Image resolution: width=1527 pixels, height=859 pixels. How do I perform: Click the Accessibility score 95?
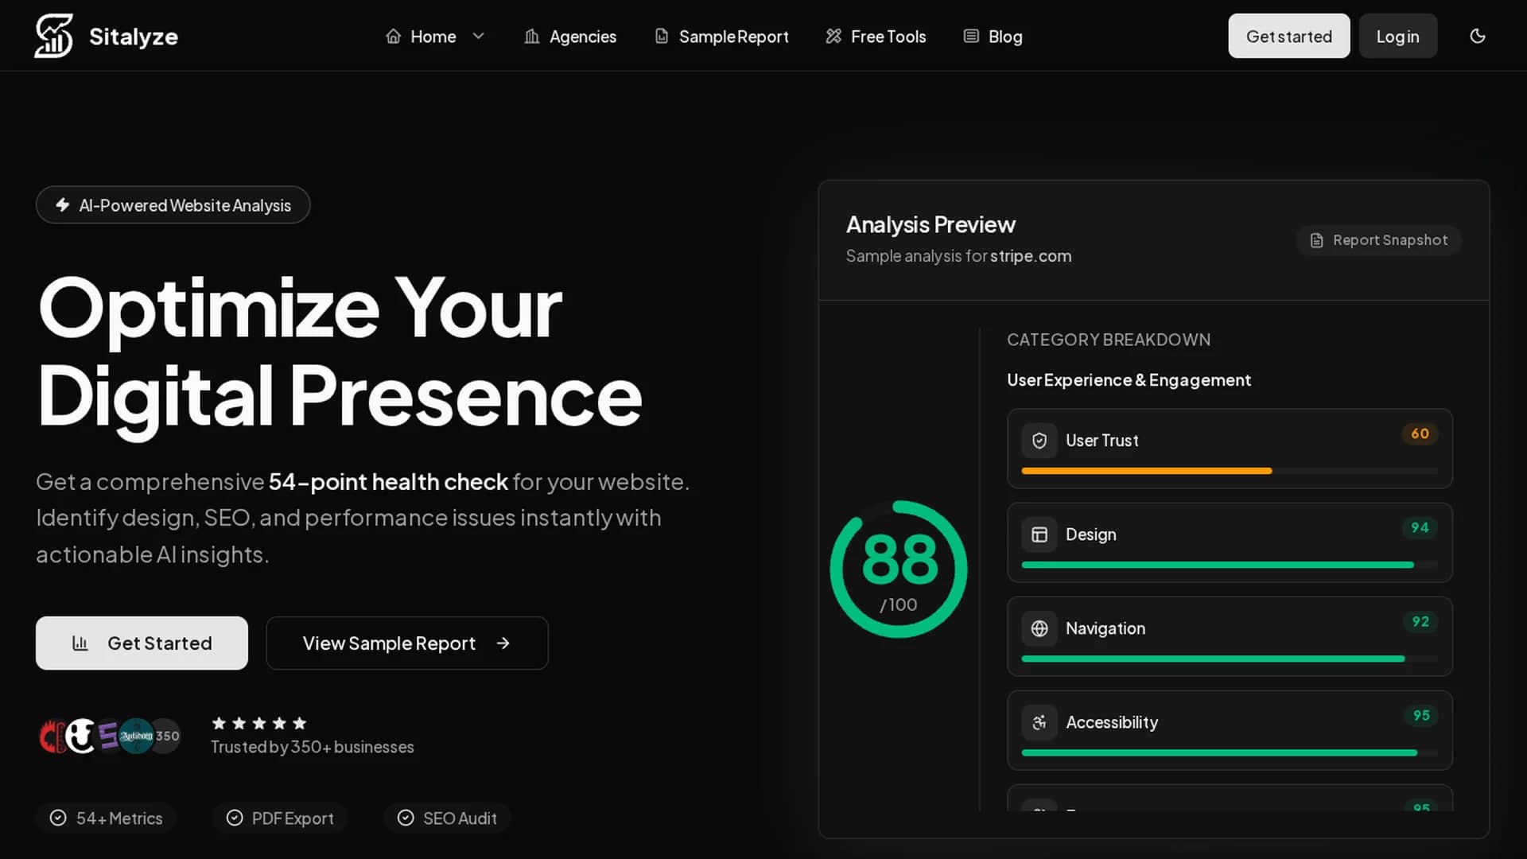(x=1421, y=715)
